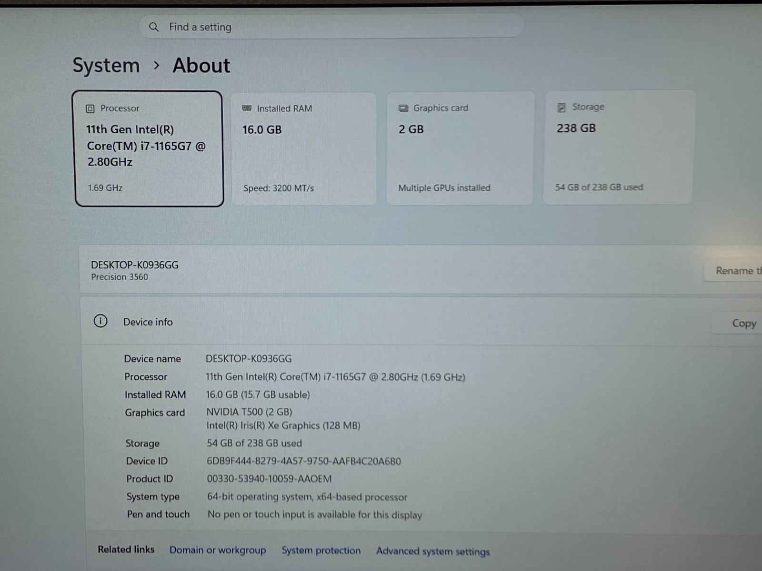
Task: Open the Storage summary card
Action: click(619, 148)
